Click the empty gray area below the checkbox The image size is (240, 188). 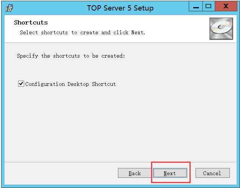coord(113,124)
